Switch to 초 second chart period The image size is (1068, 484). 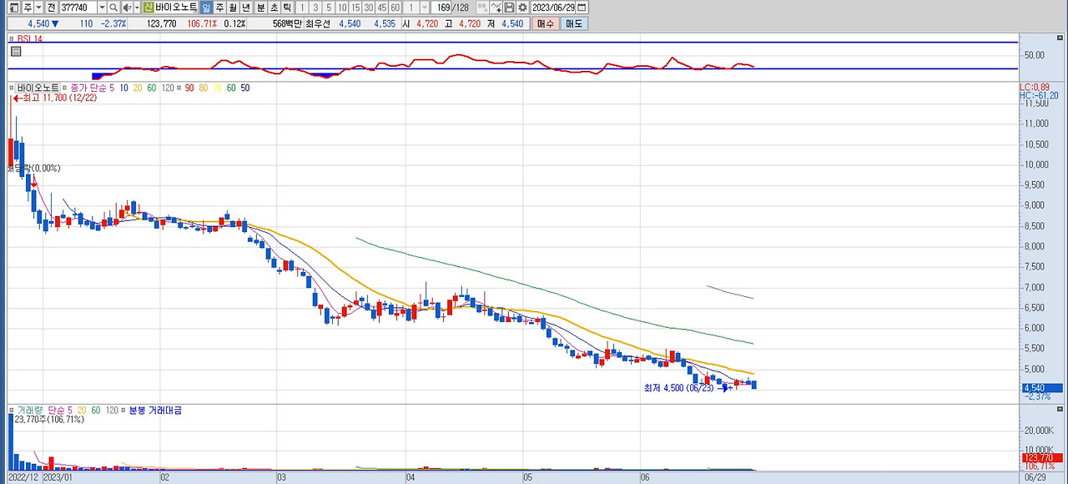(x=274, y=8)
